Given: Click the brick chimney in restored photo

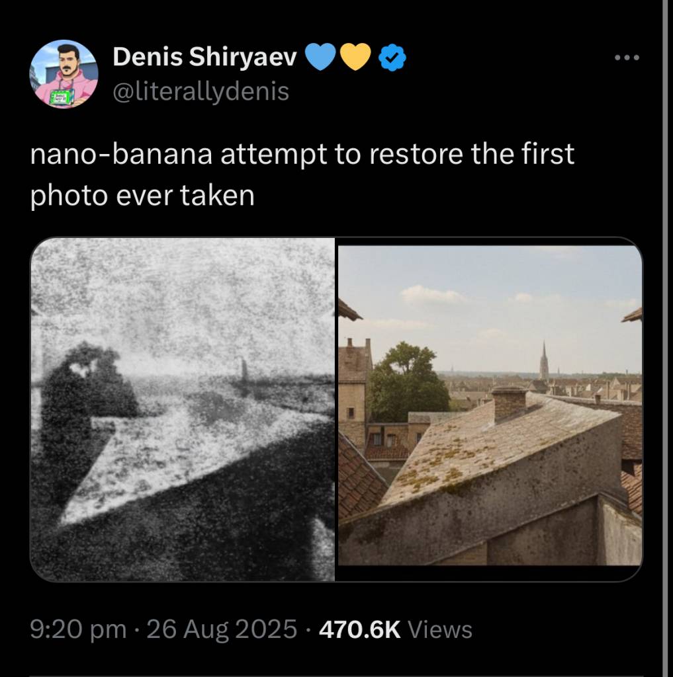Looking at the screenshot, I should pos(508,402).
